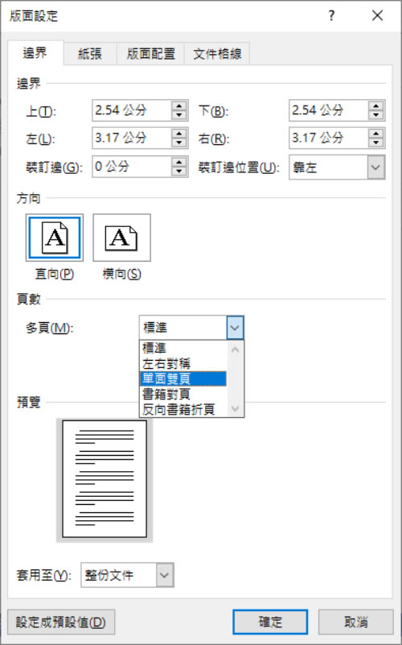Choose 書籍對頁 from the 多頁 list
This screenshot has width=402, height=645.
(183, 394)
